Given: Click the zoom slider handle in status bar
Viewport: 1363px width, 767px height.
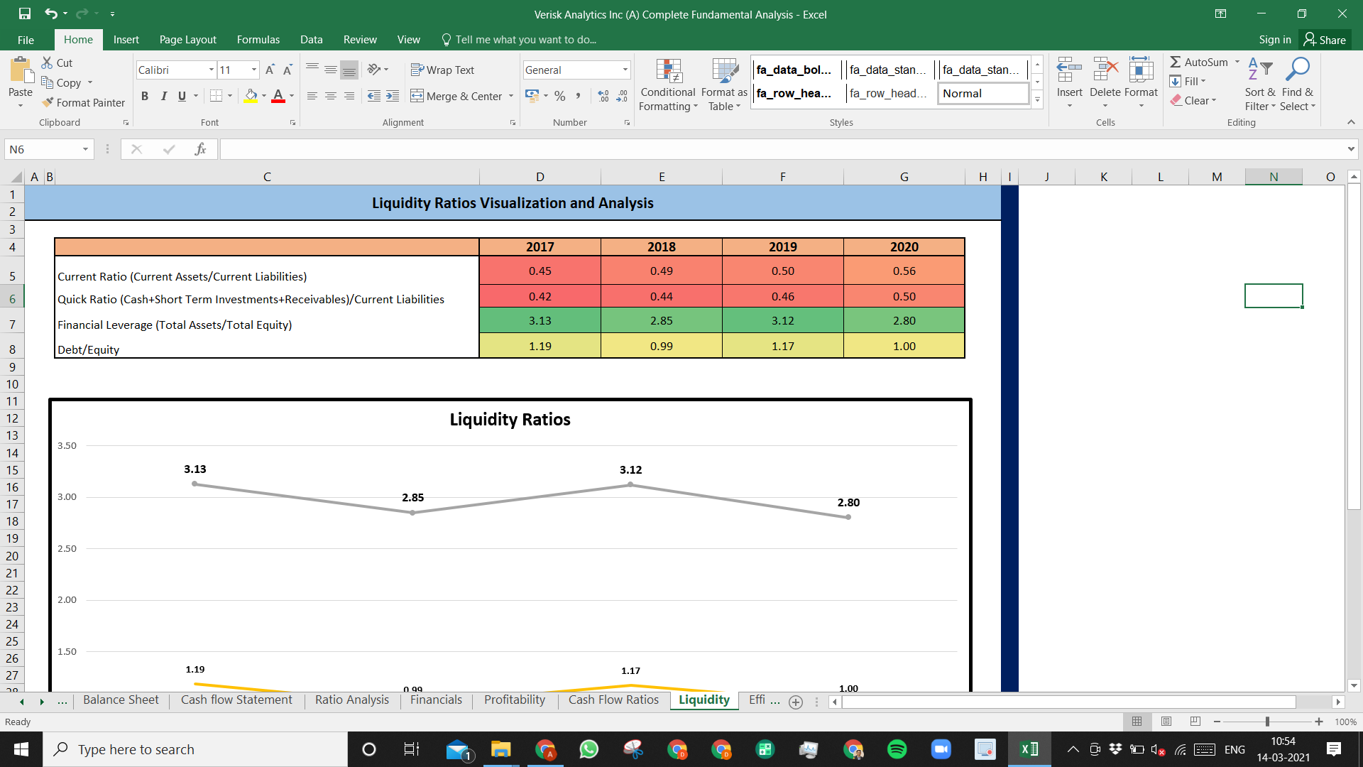Looking at the screenshot, I should coord(1267,722).
